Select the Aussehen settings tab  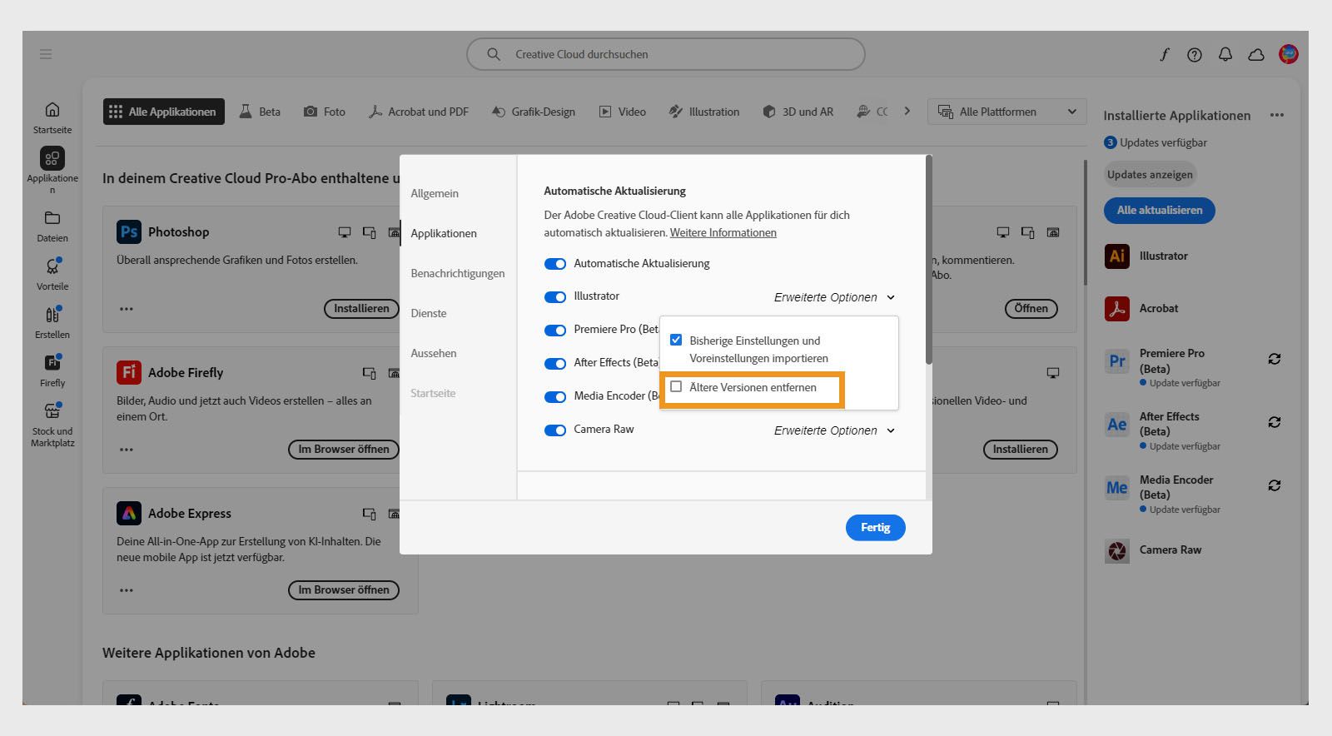coord(434,353)
